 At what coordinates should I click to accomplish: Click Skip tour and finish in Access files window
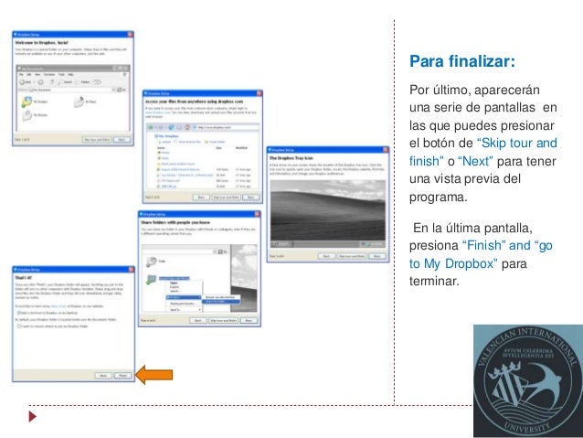[226, 198]
